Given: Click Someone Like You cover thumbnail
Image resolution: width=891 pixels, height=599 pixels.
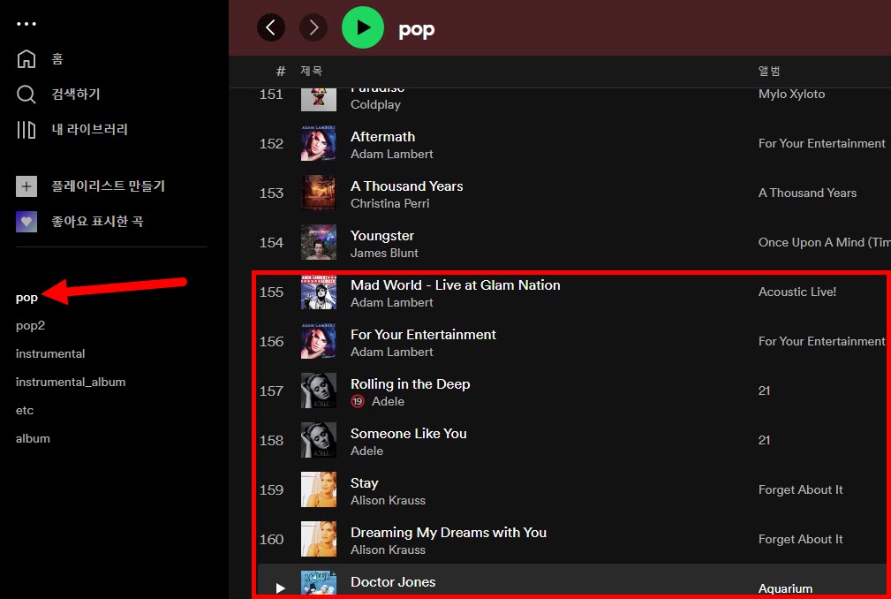Looking at the screenshot, I should coord(318,441).
